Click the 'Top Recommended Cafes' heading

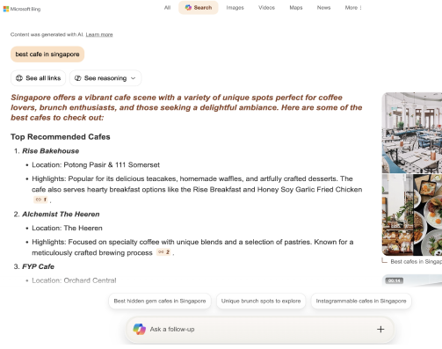[x=61, y=137]
